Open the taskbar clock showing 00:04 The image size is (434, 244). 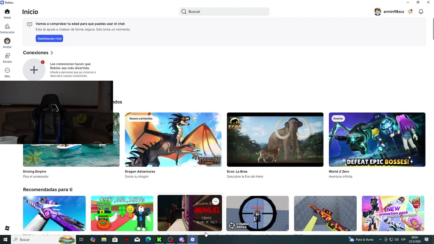tap(415, 240)
